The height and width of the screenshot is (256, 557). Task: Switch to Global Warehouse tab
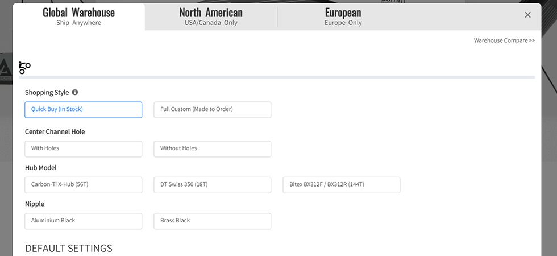click(x=78, y=16)
